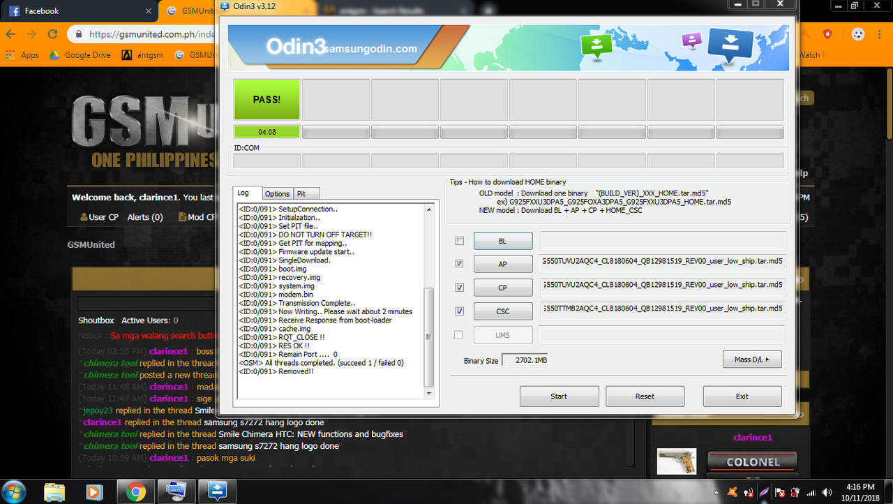Open Chrome's three-dot menu
The width and height of the screenshot is (893, 504).
click(880, 34)
